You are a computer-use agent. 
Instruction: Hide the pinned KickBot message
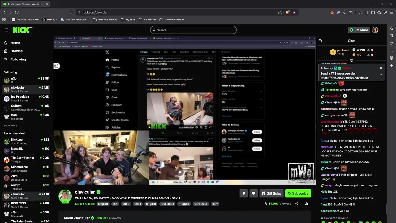pyautogui.click(x=381, y=68)
